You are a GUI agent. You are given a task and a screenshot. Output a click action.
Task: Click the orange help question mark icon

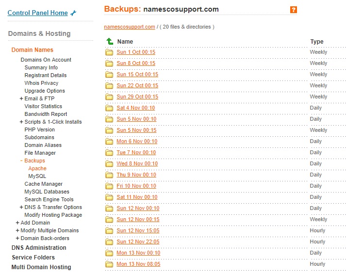[x=293, y=10]
